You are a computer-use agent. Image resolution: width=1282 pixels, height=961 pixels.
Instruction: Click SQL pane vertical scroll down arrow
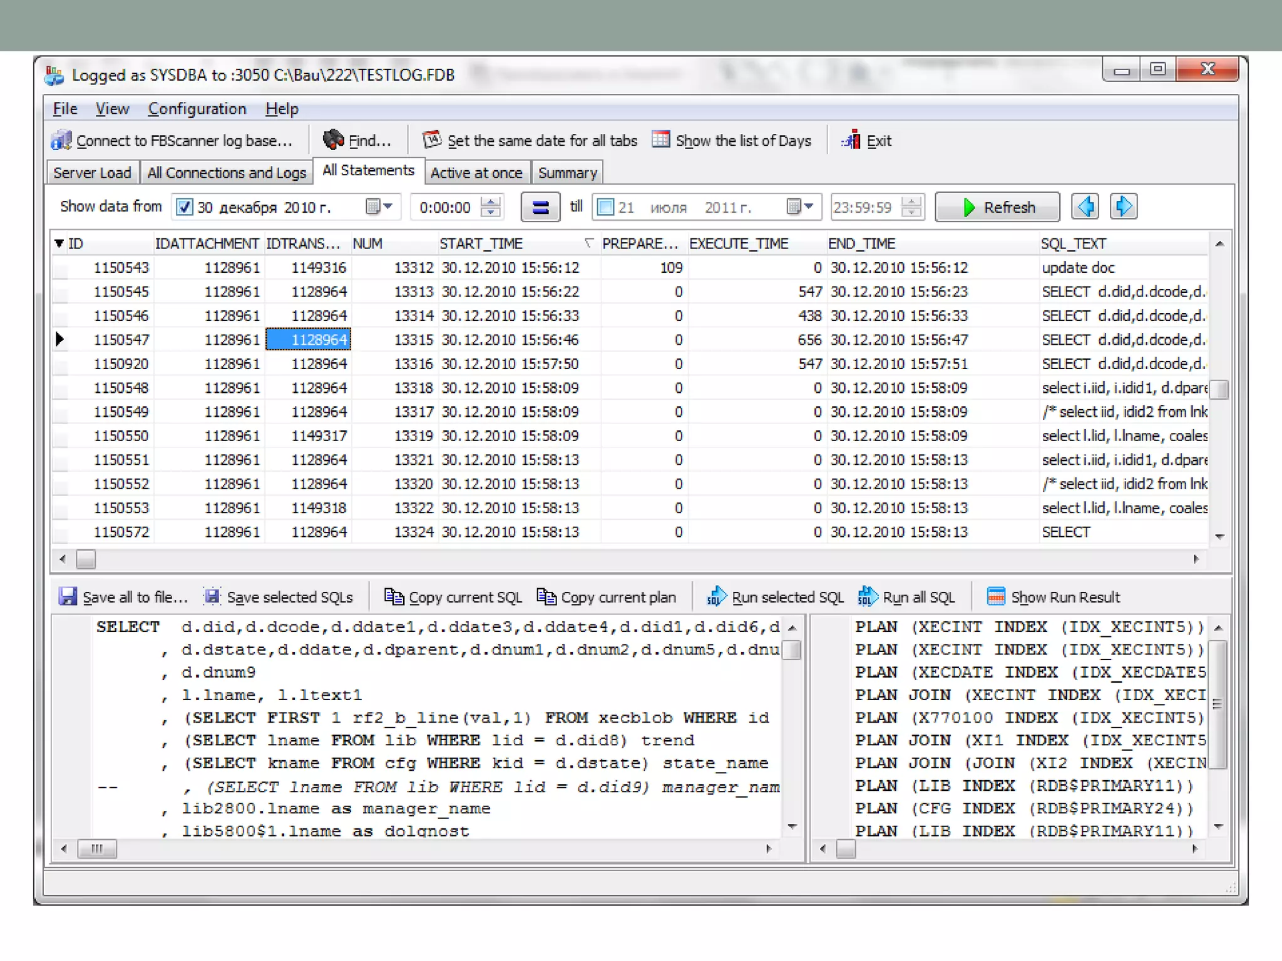click(x=792, y=826)
